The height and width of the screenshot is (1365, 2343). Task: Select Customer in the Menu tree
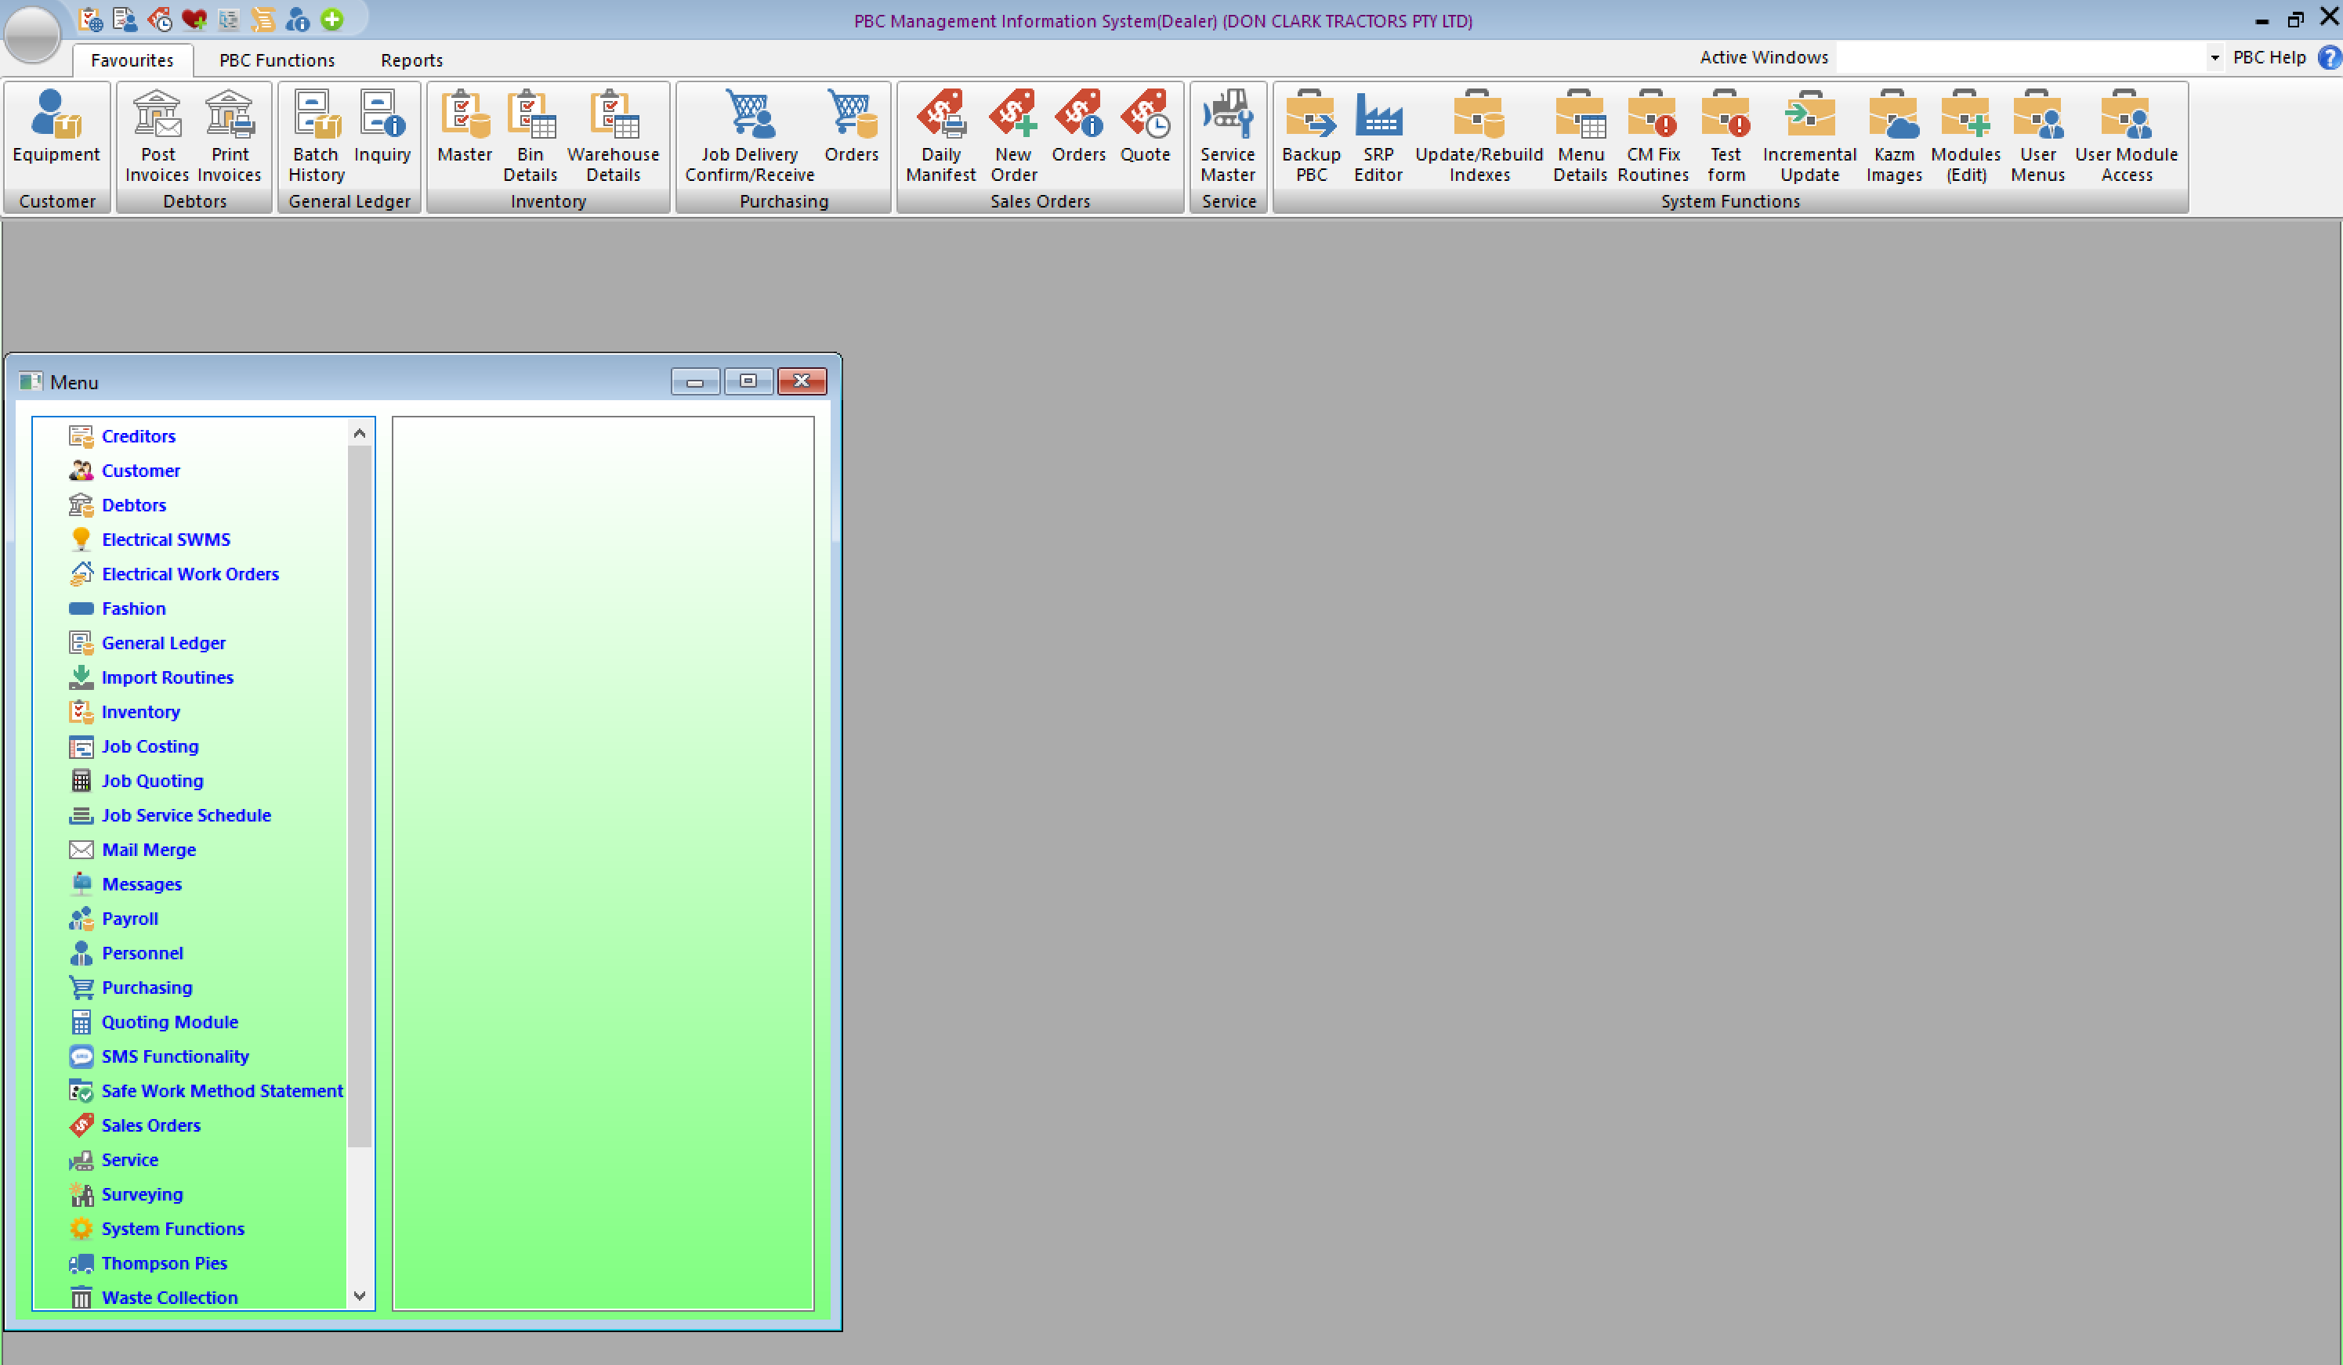tap(140, 470)
